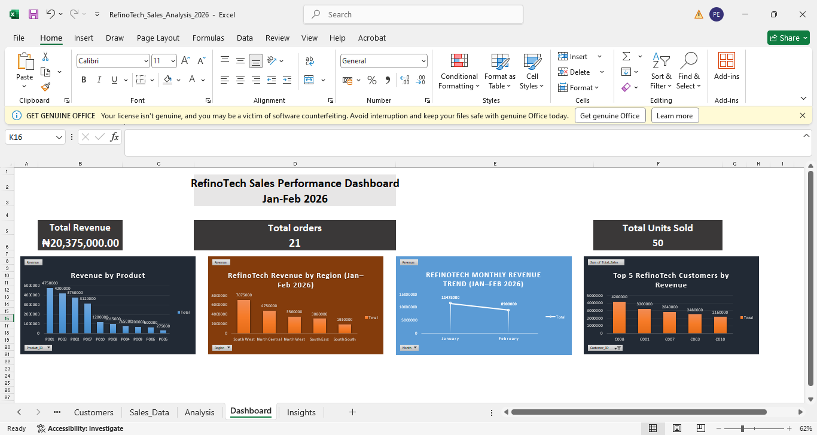The width and height of the screenshot is (817, 435).
Task: Switch to Page Layout view in the status bar
Action: point(676,428)
